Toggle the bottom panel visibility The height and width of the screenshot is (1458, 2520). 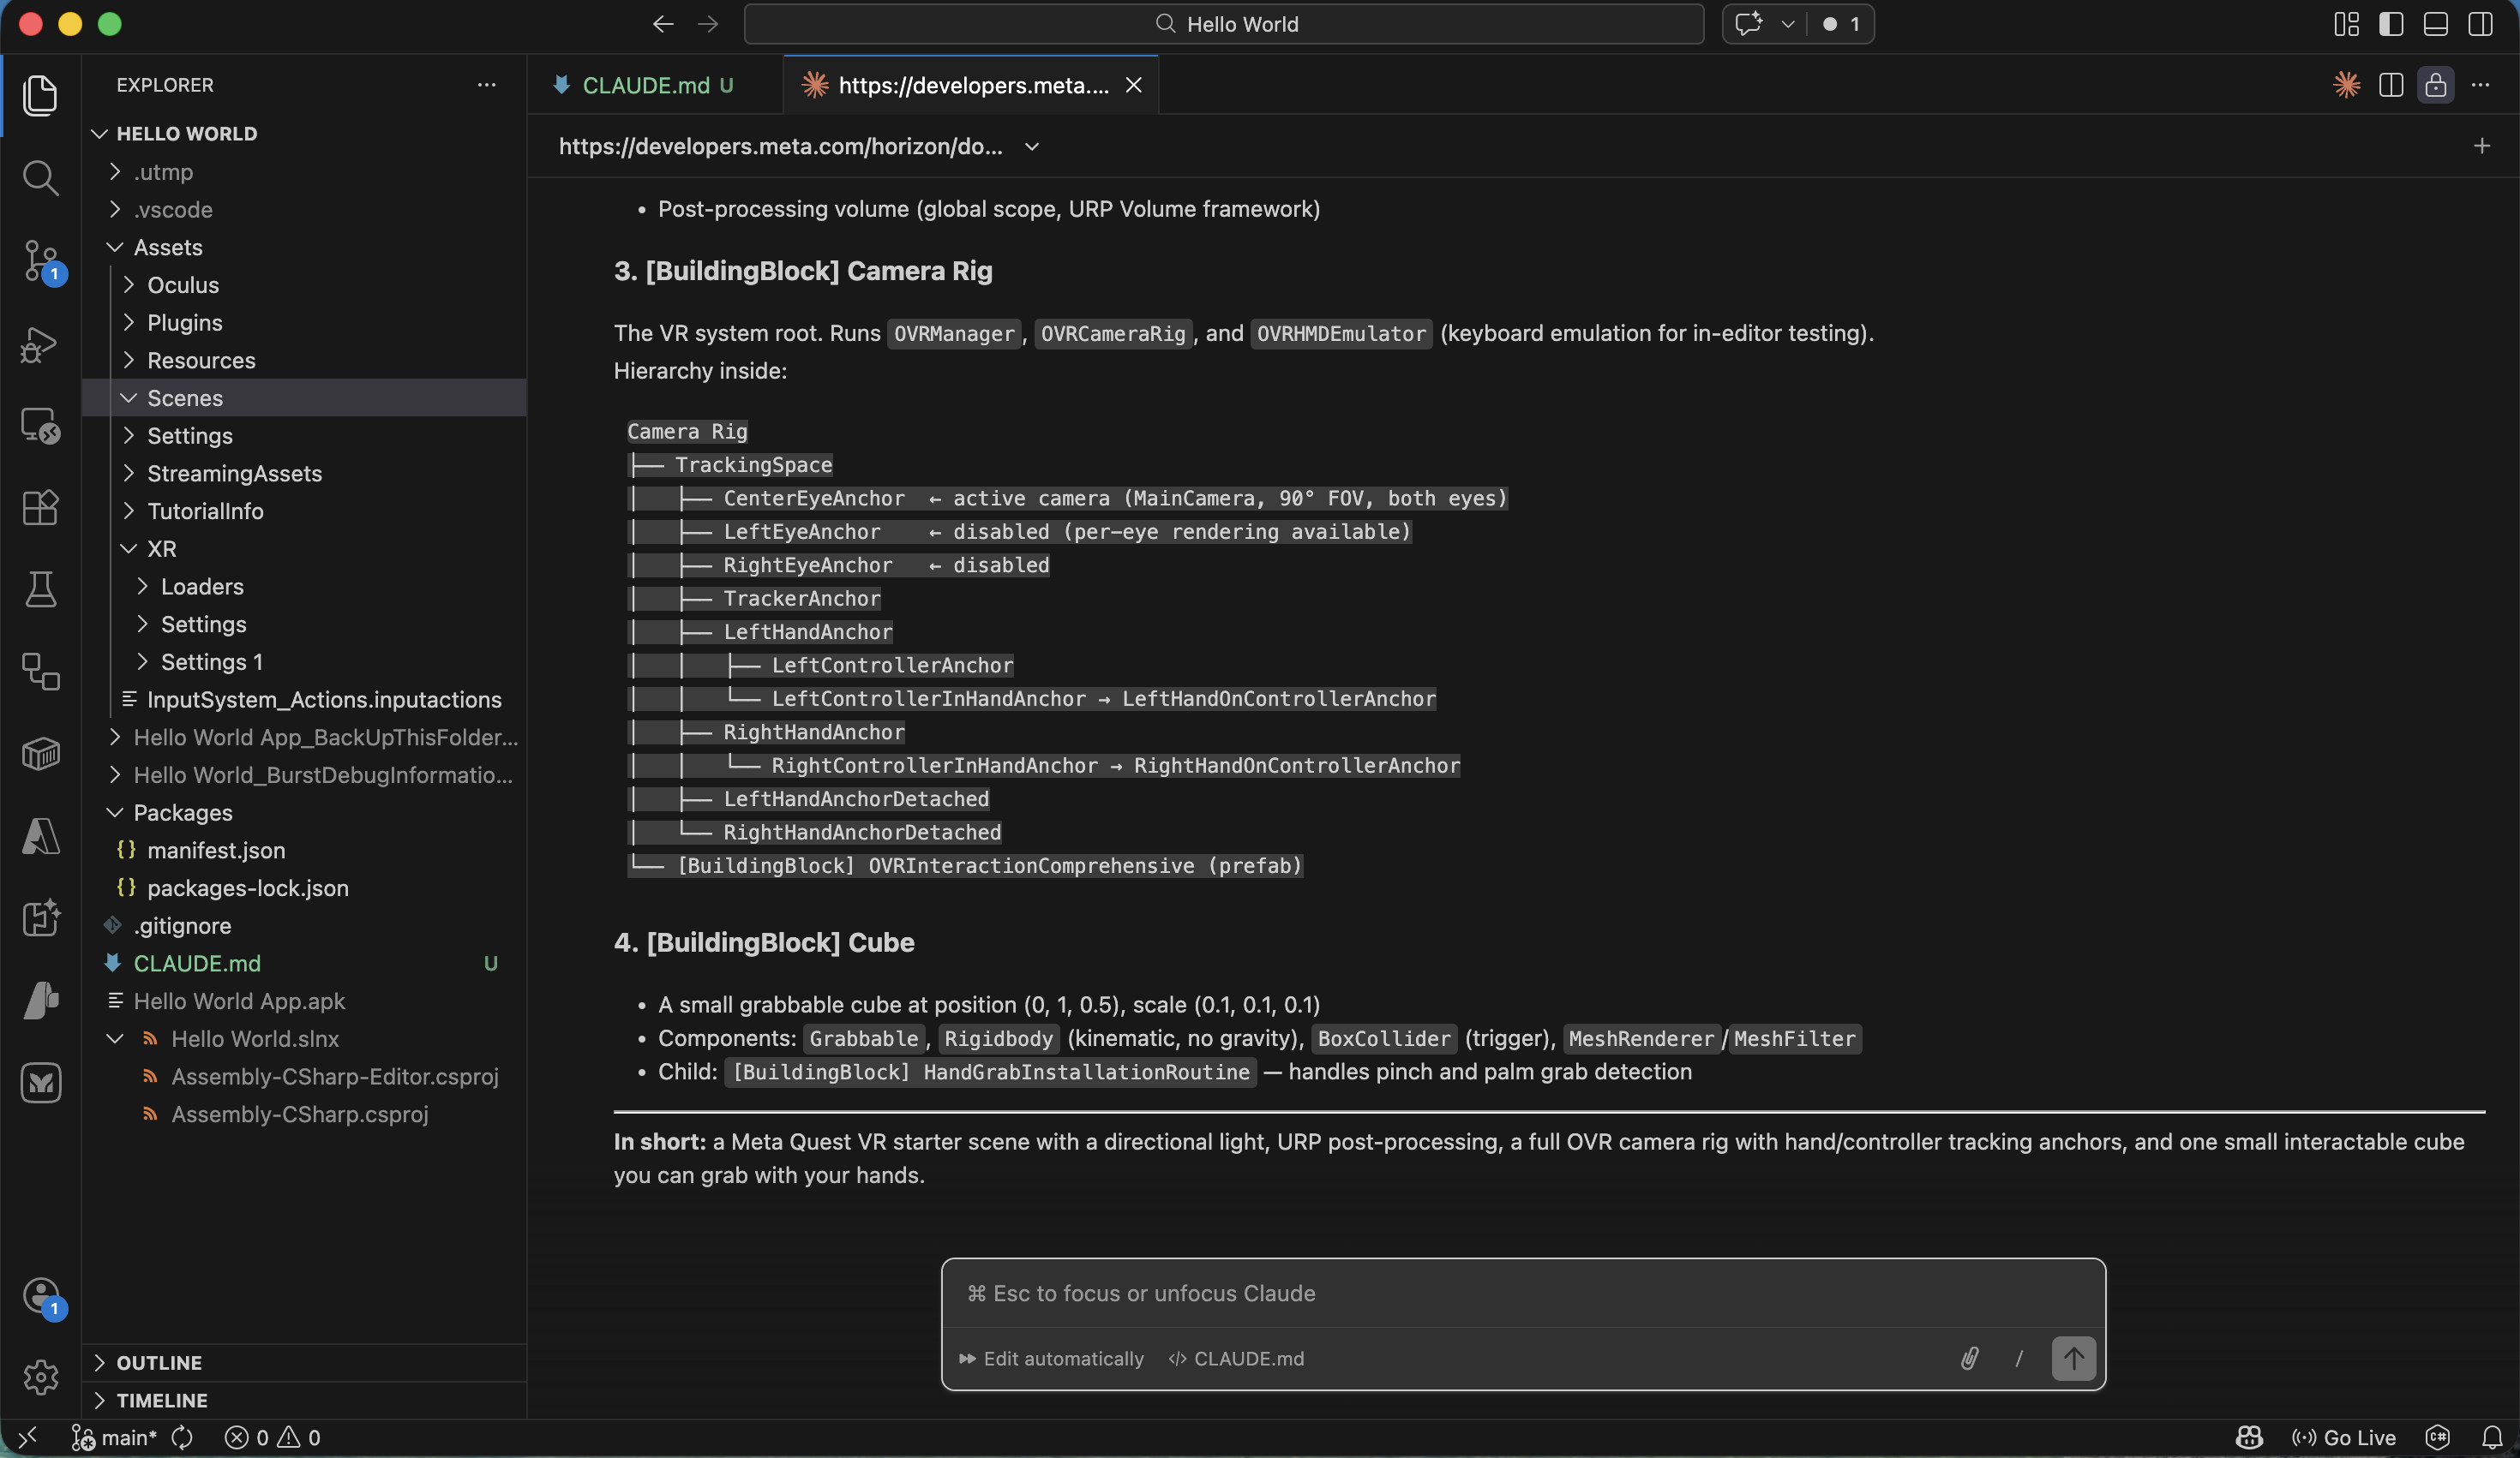click(x=2435, y=24)
